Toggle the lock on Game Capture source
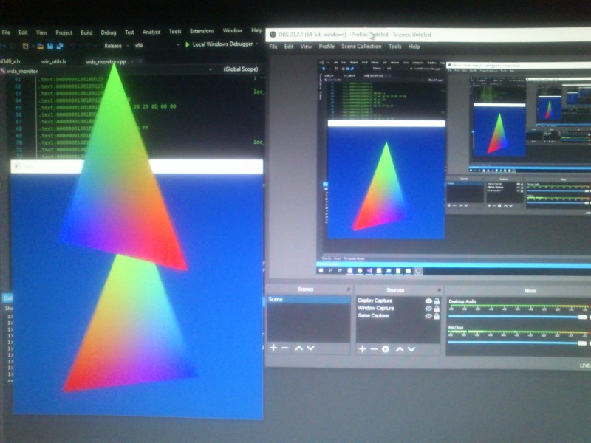This screenshot has width=591, height=443. click(x=437, y=316)
